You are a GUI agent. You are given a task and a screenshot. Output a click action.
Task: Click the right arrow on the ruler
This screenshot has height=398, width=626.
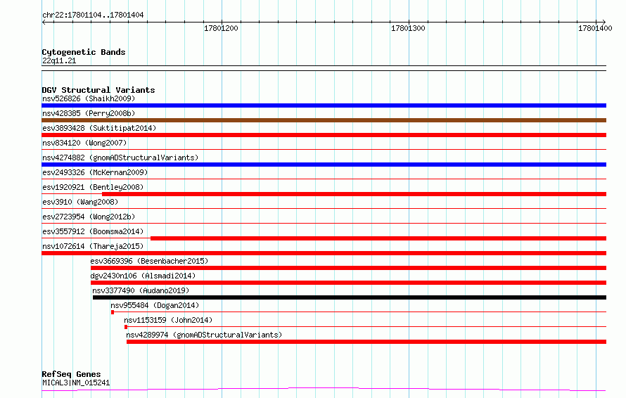603,23
